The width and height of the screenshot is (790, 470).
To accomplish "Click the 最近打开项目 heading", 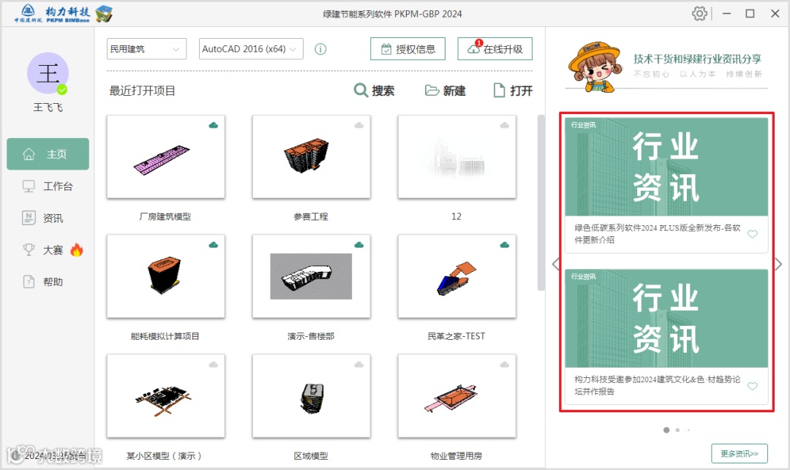I will coord(142,91).
